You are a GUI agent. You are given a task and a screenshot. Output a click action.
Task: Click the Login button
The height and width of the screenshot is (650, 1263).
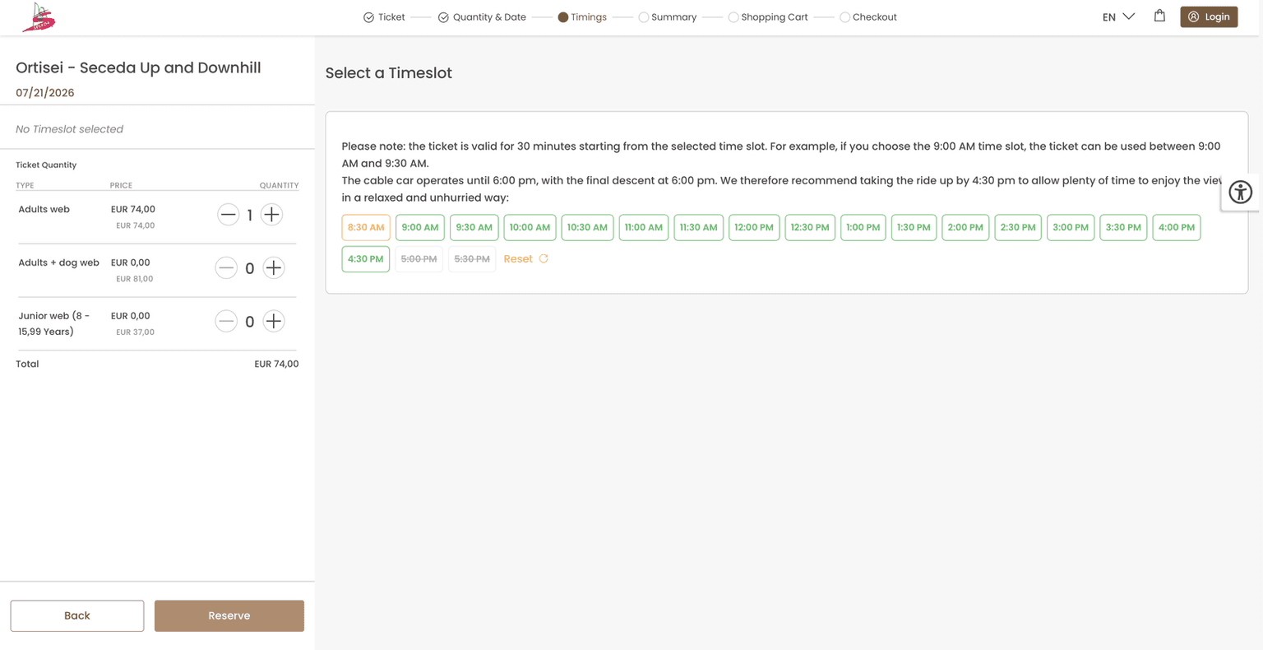coord(1209,16)
